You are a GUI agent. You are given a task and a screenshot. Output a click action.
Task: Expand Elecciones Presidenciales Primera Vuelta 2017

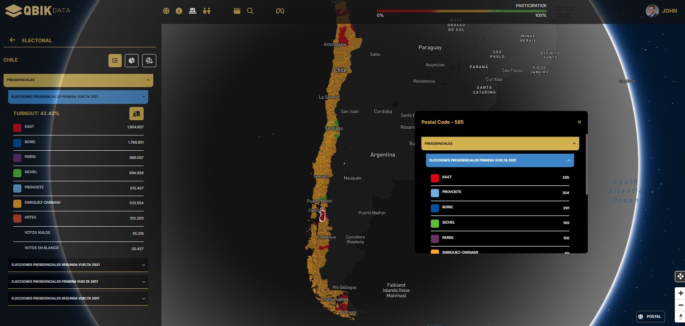143,282
